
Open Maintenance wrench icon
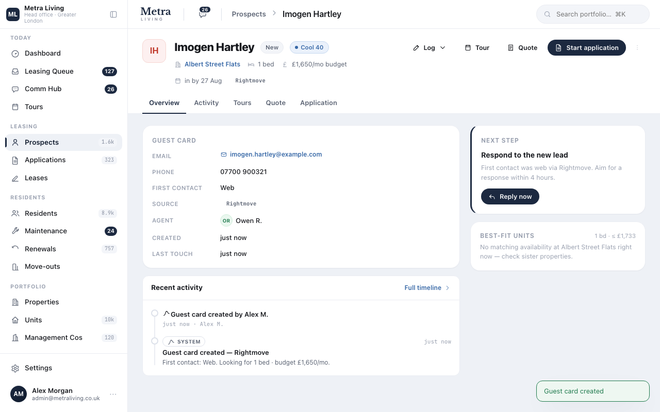coord(15,231)
